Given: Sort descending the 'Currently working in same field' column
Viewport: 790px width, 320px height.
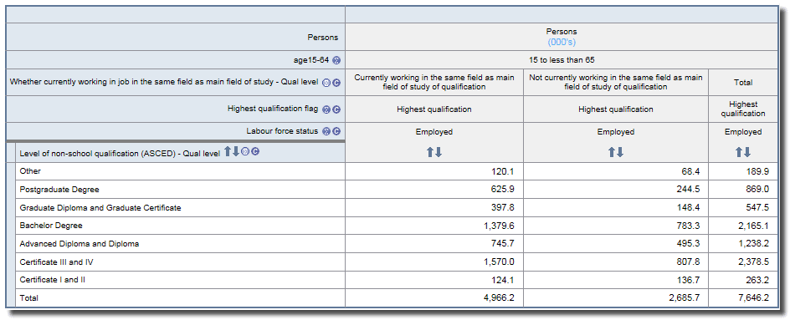Looking at the screenshot, I should 439,152.
